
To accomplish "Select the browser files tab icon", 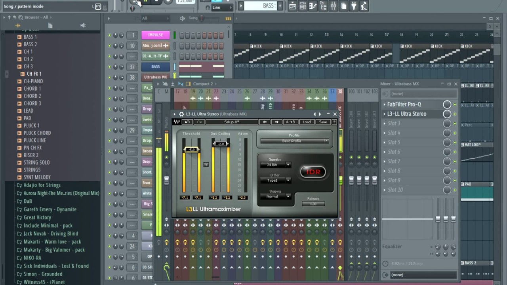I will [50, 25].
